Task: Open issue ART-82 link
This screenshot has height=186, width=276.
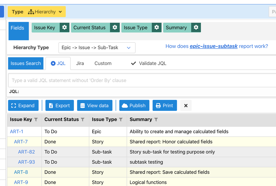Action: coord(27,152)
